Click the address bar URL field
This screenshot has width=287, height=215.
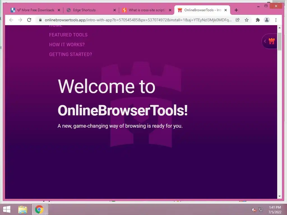[x=138, y=20]
